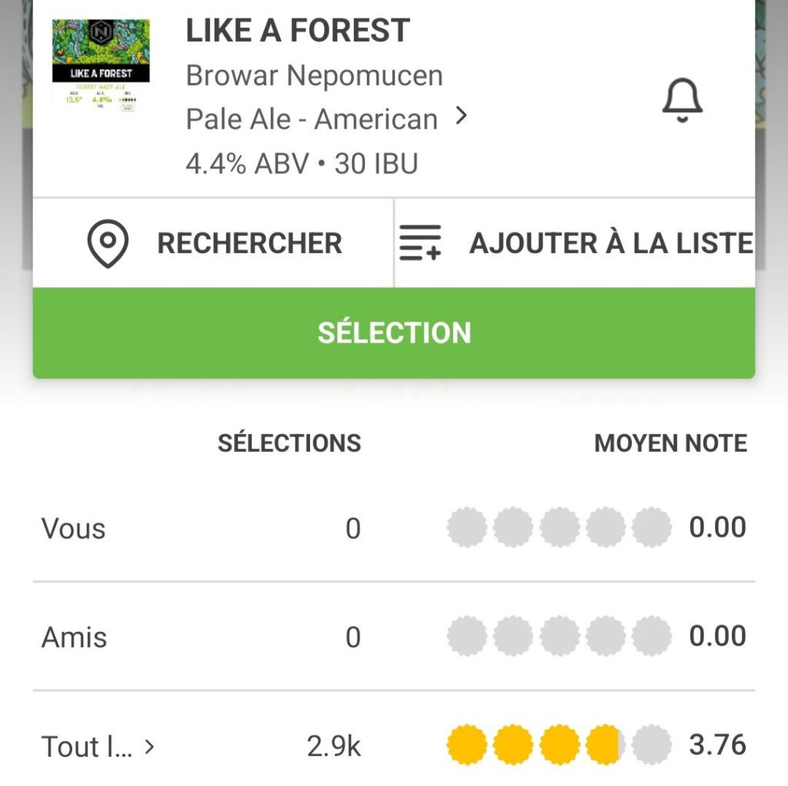This screenshot has height=786, width=788.
Task: Click the first rating star in Vous row
Action: 466,528
